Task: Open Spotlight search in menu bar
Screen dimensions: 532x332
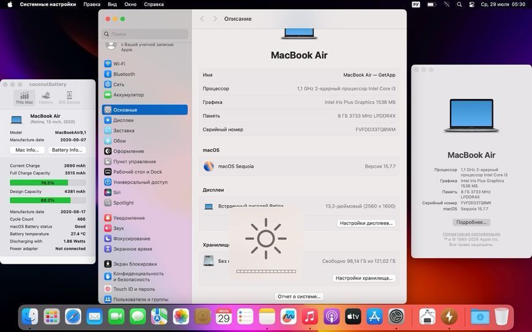Action: pyautogui.click(x=459, y=4)
